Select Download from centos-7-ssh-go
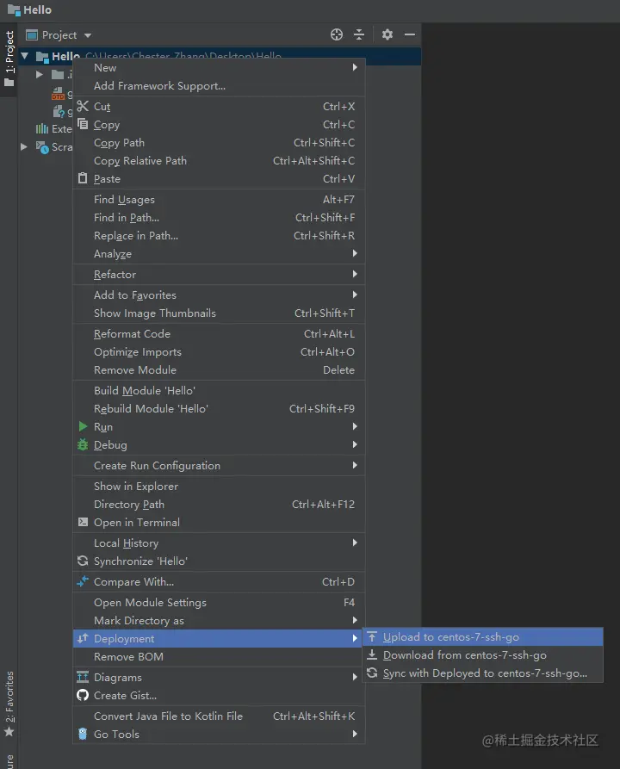620x769 pixels. tap(483, 654)
